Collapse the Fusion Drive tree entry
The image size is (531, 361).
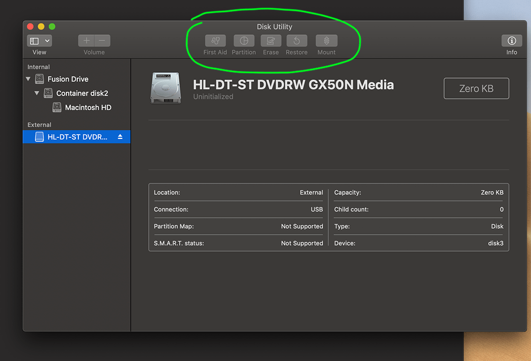[28, 78]
